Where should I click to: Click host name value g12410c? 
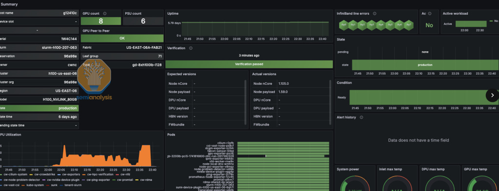[70, 13]
